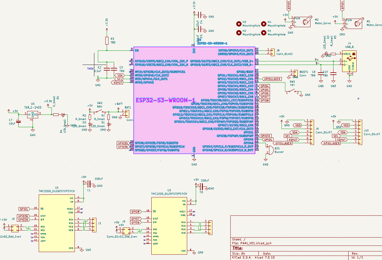The image size is (382, 260).
Task: Click the H4 MountingHole symbol
Action: (x=264, y=24)
